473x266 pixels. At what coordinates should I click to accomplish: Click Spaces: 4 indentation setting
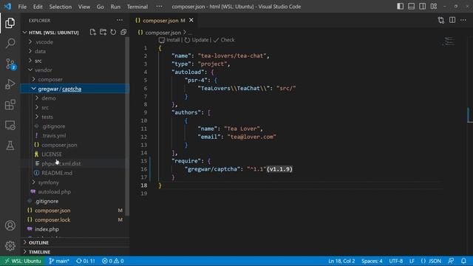[372, 261]
